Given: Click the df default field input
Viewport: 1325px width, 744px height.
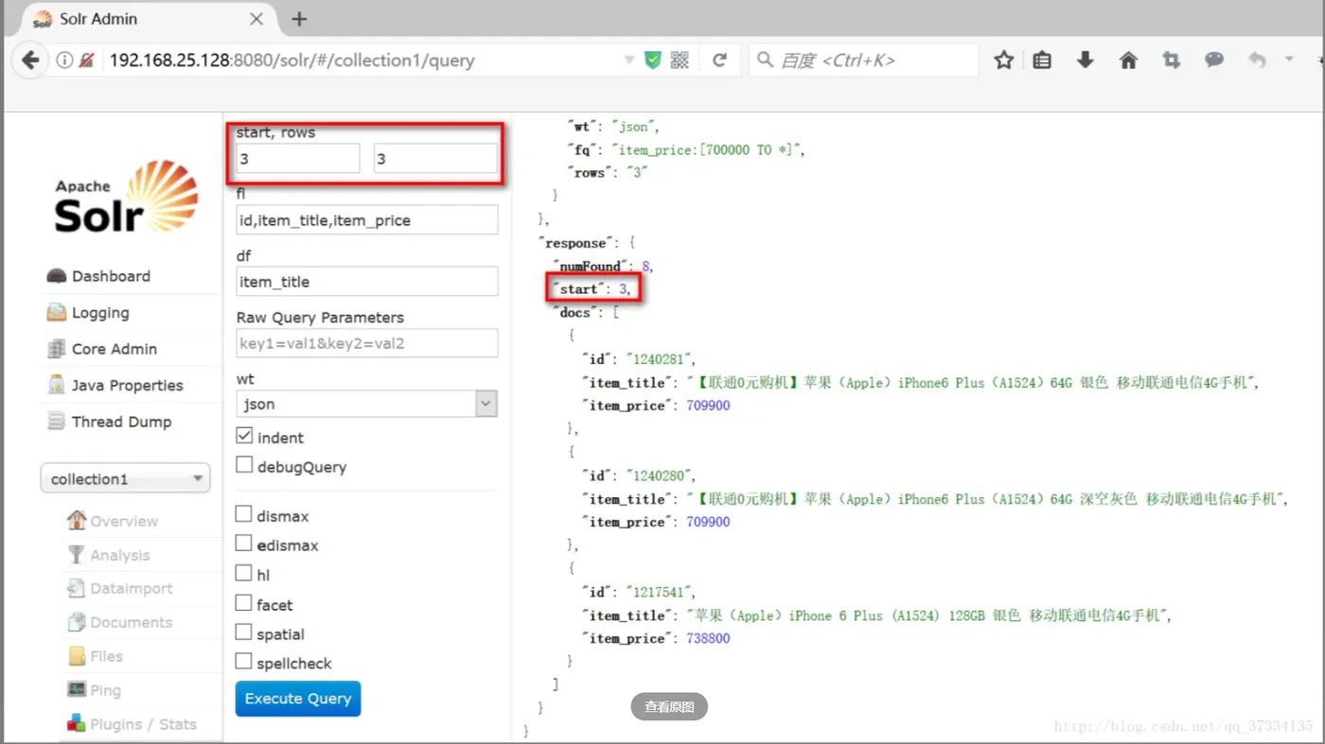Looking at the screenshot, I should click(x=367, y=282).
